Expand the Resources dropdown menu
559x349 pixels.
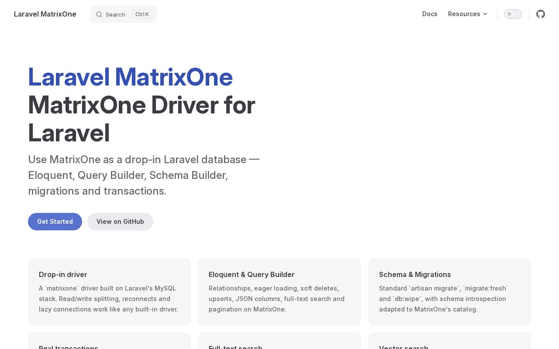[468, 14]
